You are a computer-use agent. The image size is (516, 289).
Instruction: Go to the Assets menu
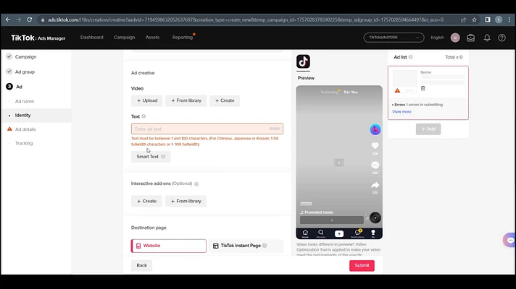[152, 38]
